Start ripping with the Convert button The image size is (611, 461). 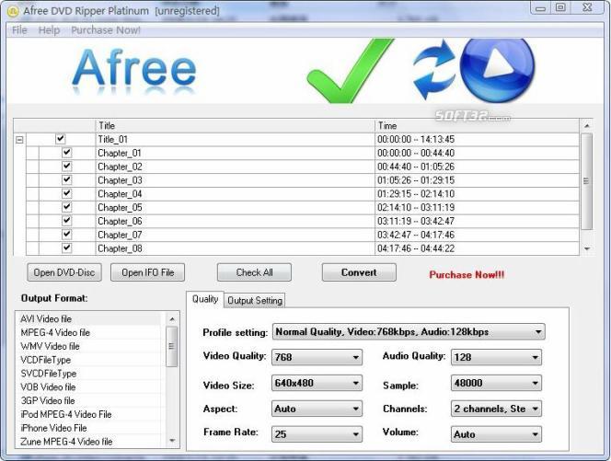[359, 272]
